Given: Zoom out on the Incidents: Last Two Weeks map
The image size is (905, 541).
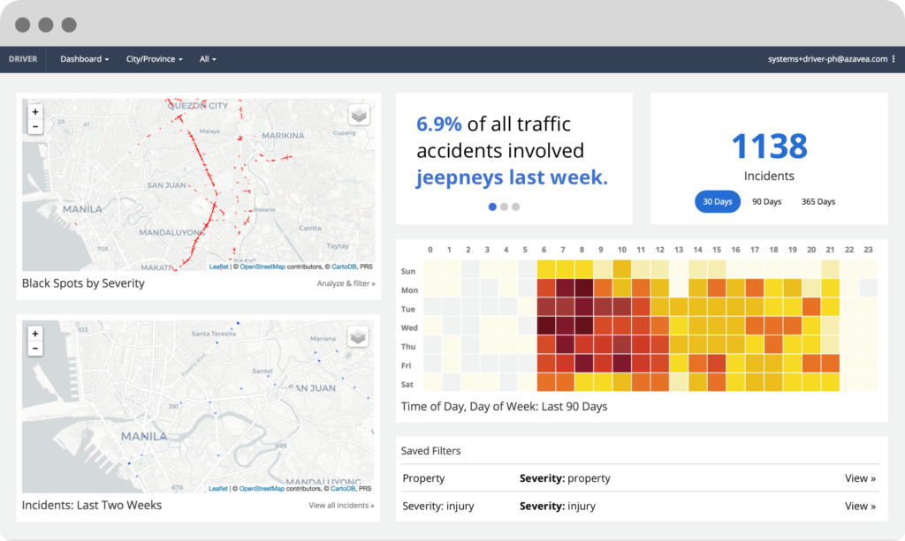Looking at the screenshot, I should point(34,348).
